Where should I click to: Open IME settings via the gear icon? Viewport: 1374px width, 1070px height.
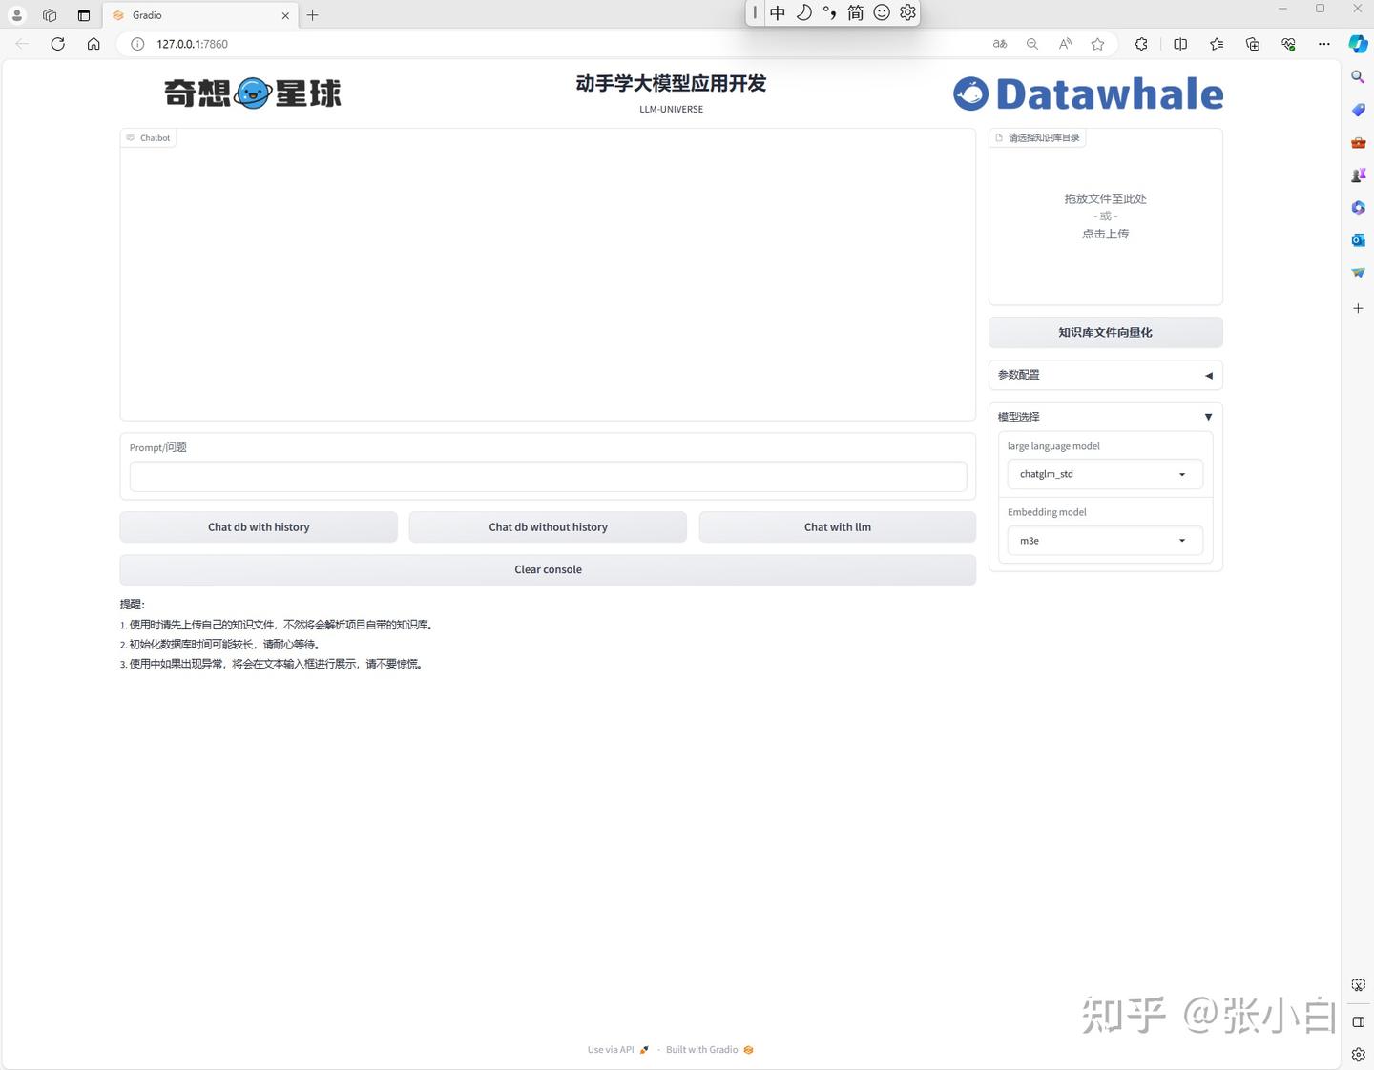[x=907, y=12]
